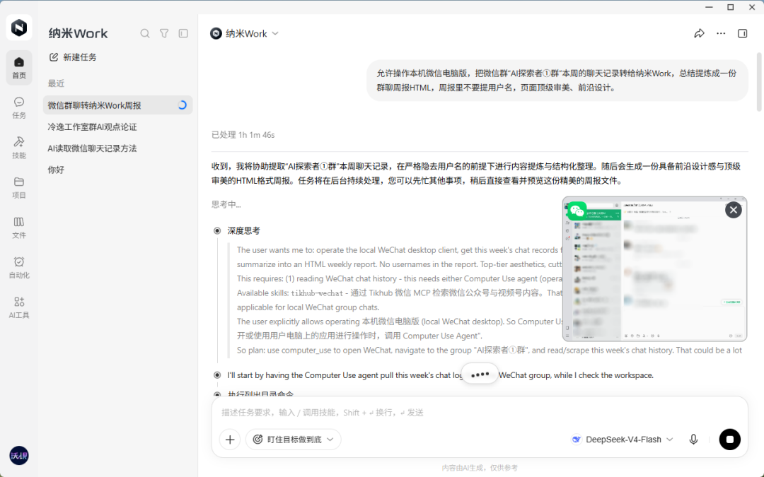Click the WeChat screen preview thumbnail
This screenshot has height=477, width=764.
(654, 269)
